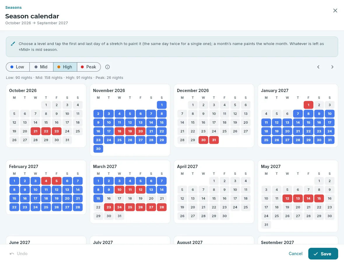The width and height of the screenshot is (344, 263).
Task: Select May 12 peak day
Action: pyautogui.click(x=287, y=198)
